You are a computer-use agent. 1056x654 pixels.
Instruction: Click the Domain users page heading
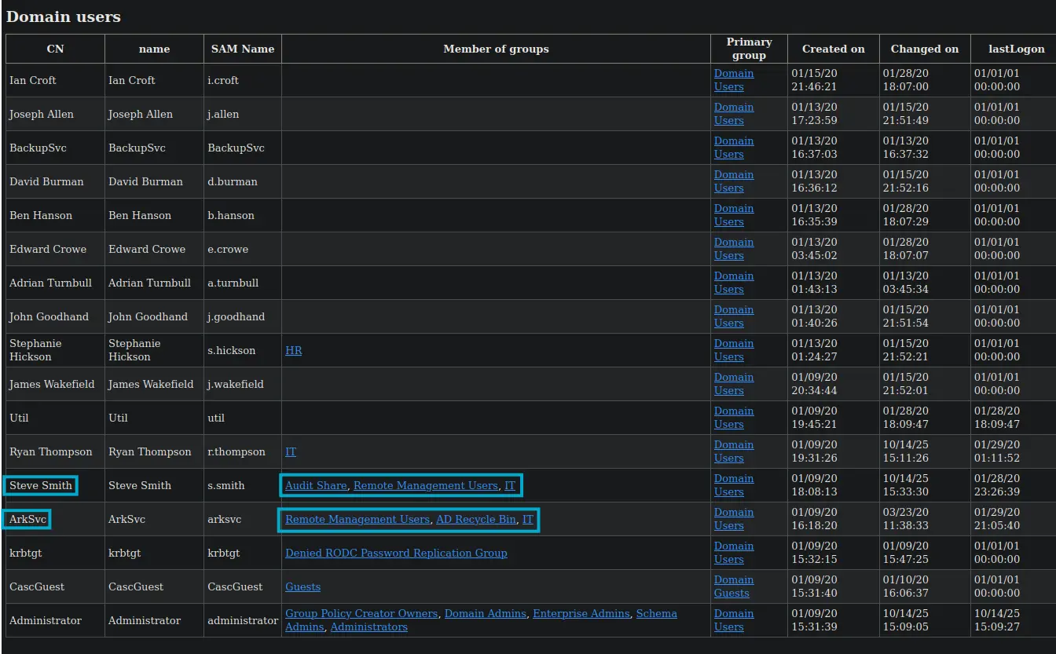coord(64,16)
